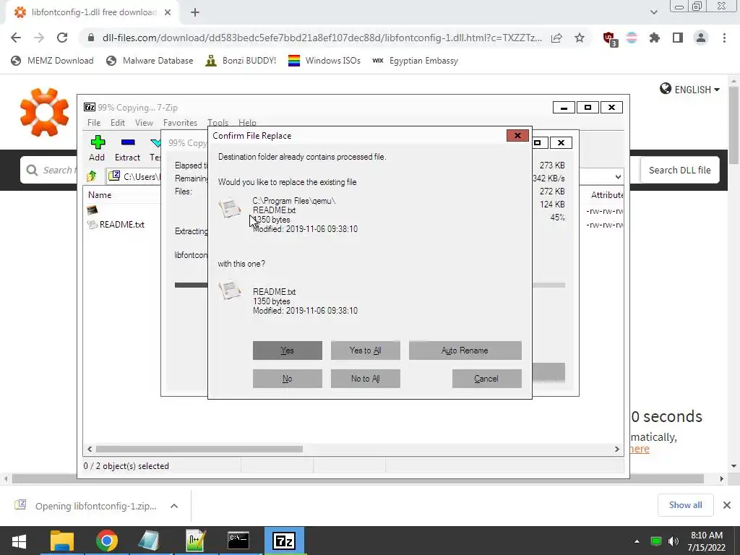Image resolution: width=740 pixels, height=555 pixels.
Task: Click No in Confirm File Replace
Action: [288, 379]
